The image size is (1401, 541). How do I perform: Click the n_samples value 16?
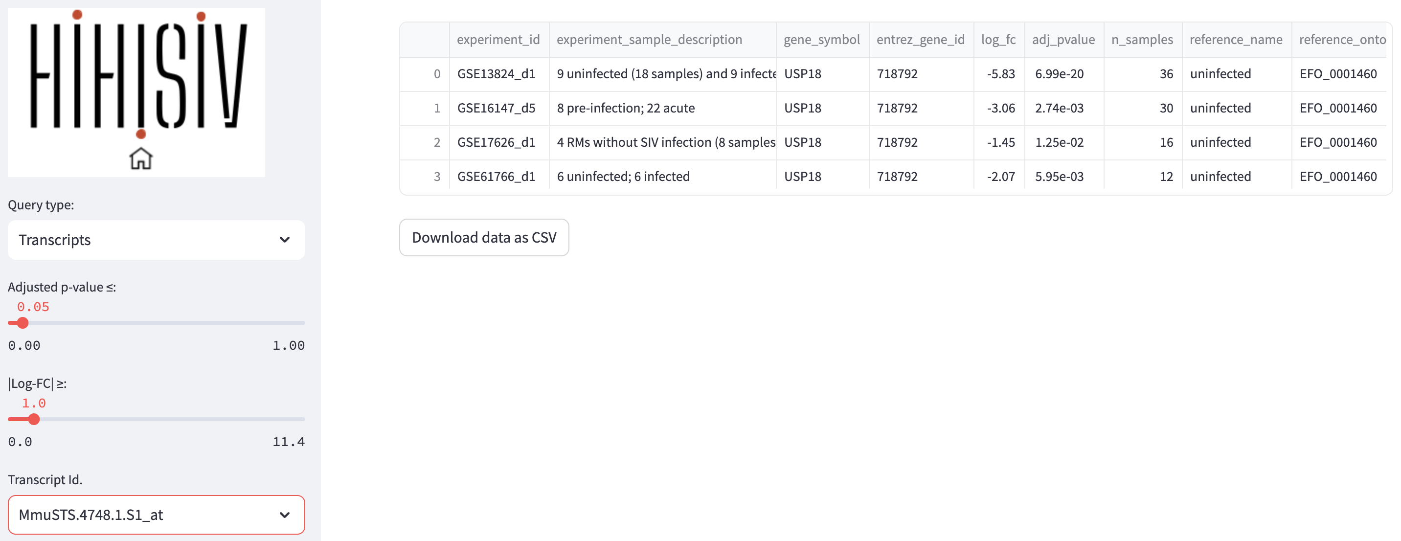(1143, 142)
